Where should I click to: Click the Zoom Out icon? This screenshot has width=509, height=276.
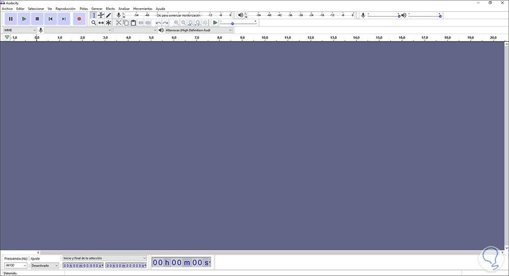pyautogui.click(x=183, y=23)
